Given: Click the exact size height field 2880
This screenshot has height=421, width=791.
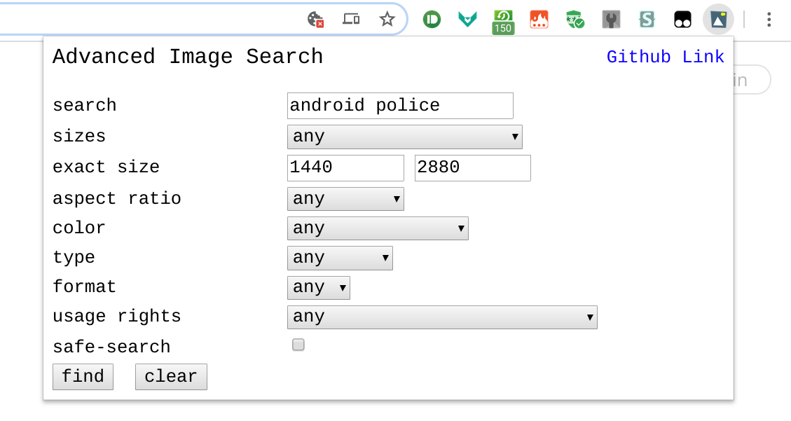Looking at the screenshot, I should click(x=473, y=168).
